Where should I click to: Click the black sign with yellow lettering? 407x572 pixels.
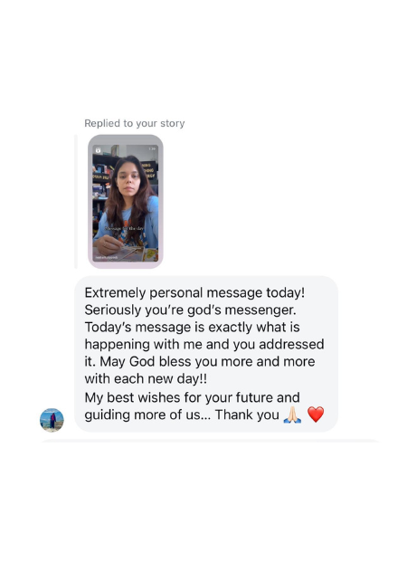149,170
